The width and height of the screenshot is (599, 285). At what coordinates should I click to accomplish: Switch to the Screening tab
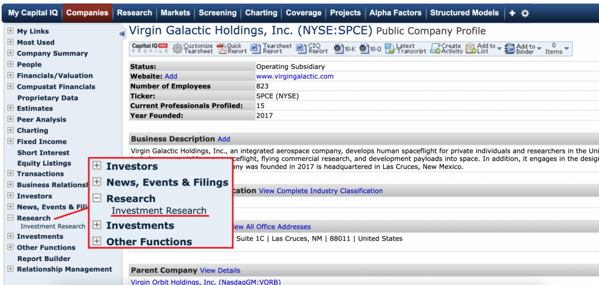point(217,12)
